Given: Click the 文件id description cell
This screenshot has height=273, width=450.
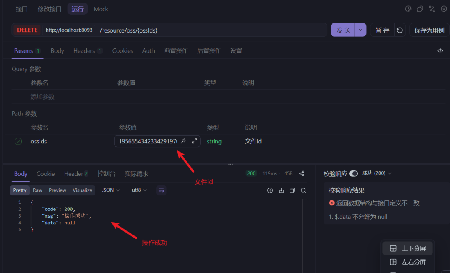Looking at the screenshot, I should click(x=253, y=141).
